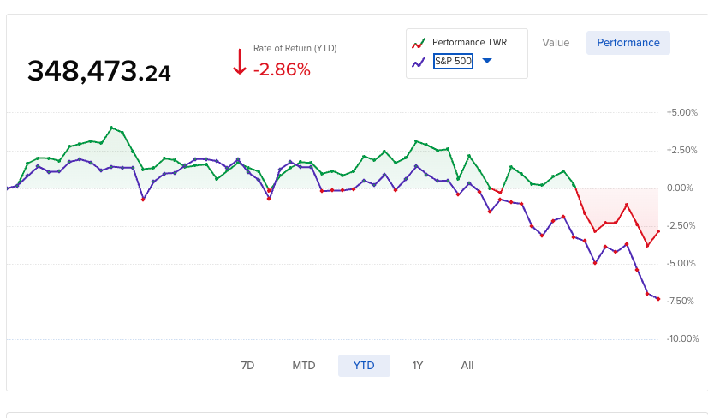Screen dimensions: 708x418
Task: Select the 7D time range
Action: (247, 366)
